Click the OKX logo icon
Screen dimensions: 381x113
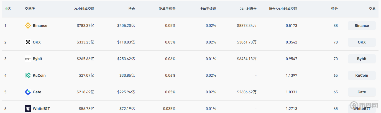click(x=28, y=42)
